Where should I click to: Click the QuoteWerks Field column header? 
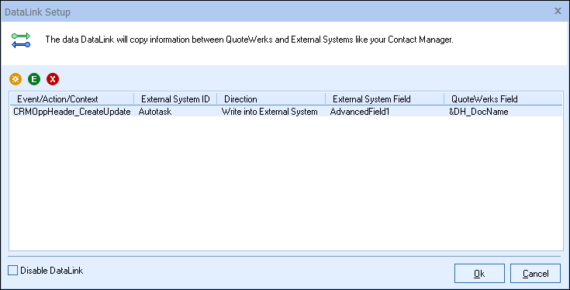(503, 98)
